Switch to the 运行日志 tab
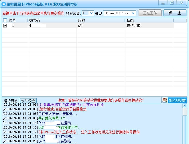 [x=11, y=101]
